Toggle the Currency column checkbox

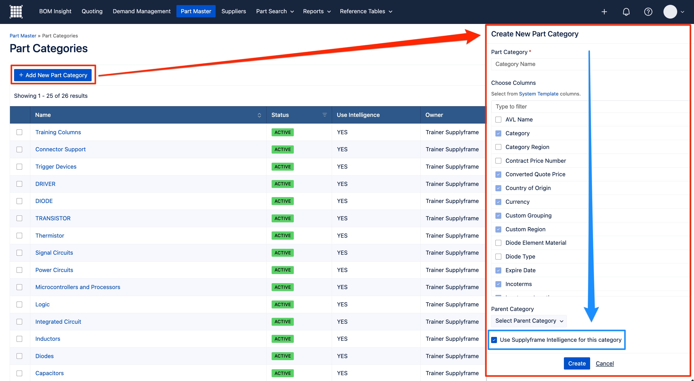[498, 202]
